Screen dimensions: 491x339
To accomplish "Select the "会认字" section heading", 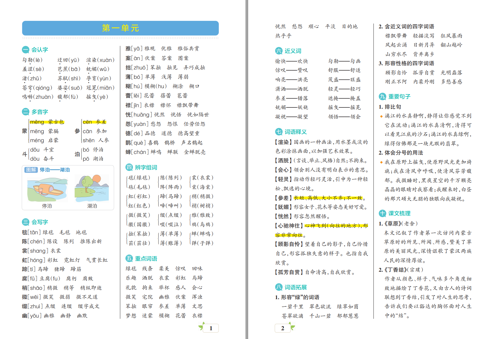I will [35, 50].
